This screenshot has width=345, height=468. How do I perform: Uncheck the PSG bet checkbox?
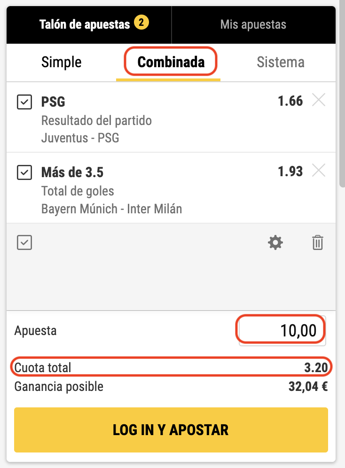[x=24, y=102]
